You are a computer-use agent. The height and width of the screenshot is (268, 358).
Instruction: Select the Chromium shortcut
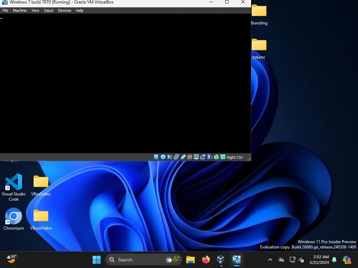click(x=14, y=219)
